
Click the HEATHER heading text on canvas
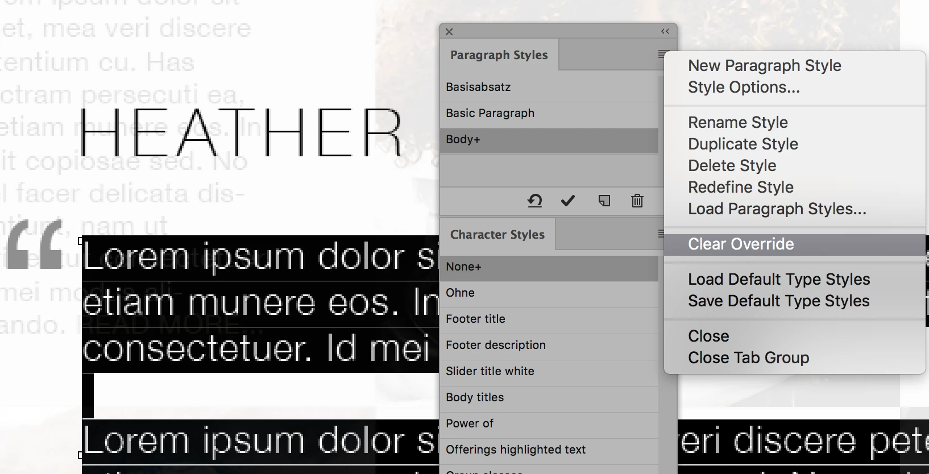point(240,132)
